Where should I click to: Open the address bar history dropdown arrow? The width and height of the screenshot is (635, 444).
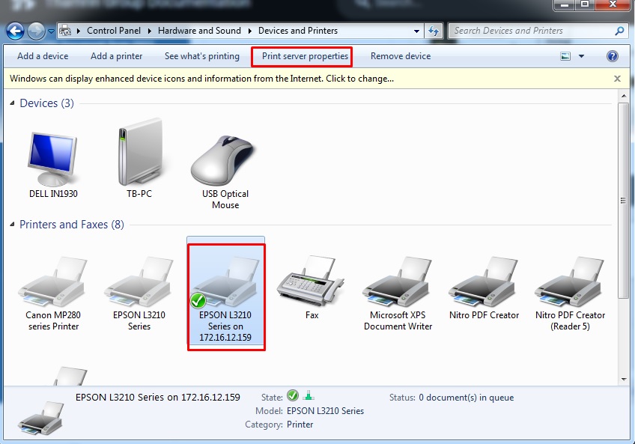click(416, 31)
